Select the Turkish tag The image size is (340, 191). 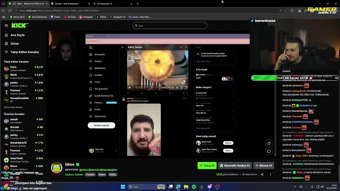pos(90,175)
